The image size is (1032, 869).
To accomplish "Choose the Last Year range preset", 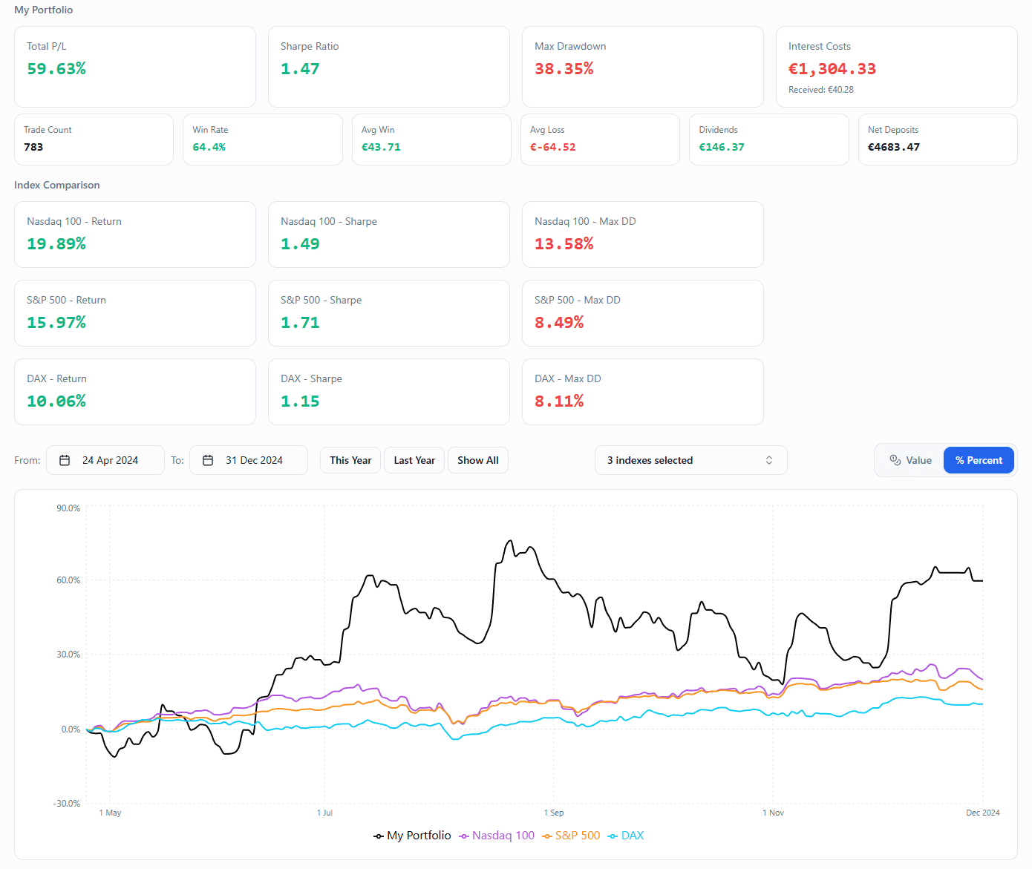I will 414,460.
